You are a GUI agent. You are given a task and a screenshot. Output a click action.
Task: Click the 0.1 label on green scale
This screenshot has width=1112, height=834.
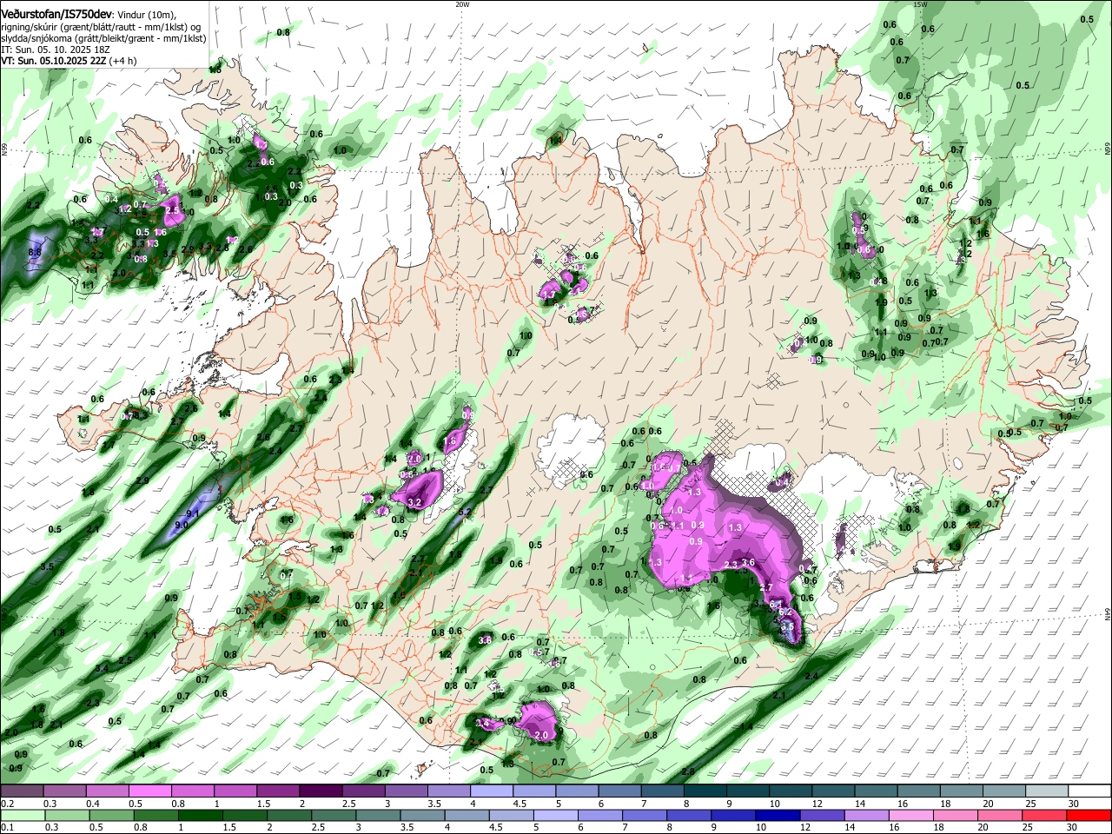click(7, 827)
